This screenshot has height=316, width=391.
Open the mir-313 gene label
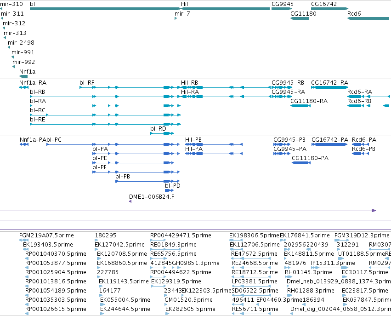pos(15,33)
